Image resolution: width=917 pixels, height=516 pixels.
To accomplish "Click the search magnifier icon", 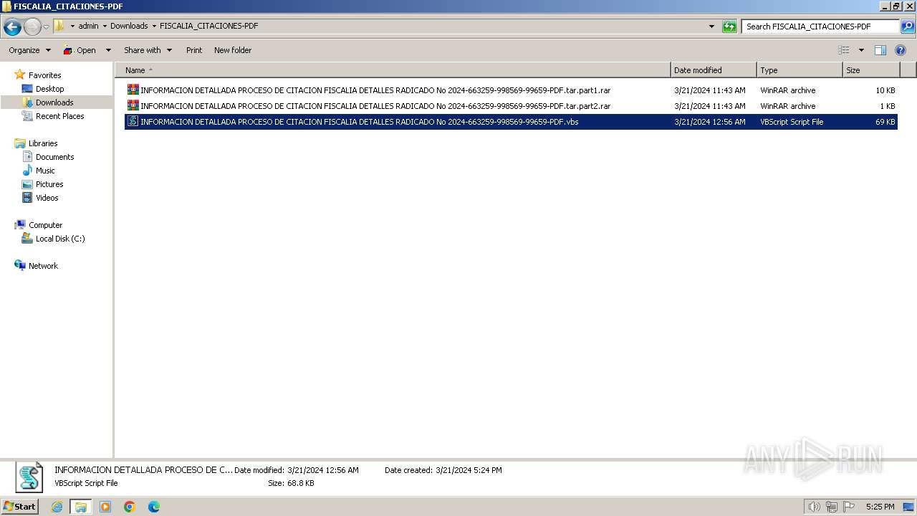I will pyautogui.click(x=908, y=27).
